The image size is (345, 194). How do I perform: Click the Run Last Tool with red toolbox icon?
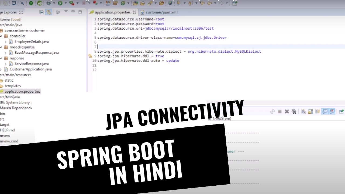click(72, 3)
